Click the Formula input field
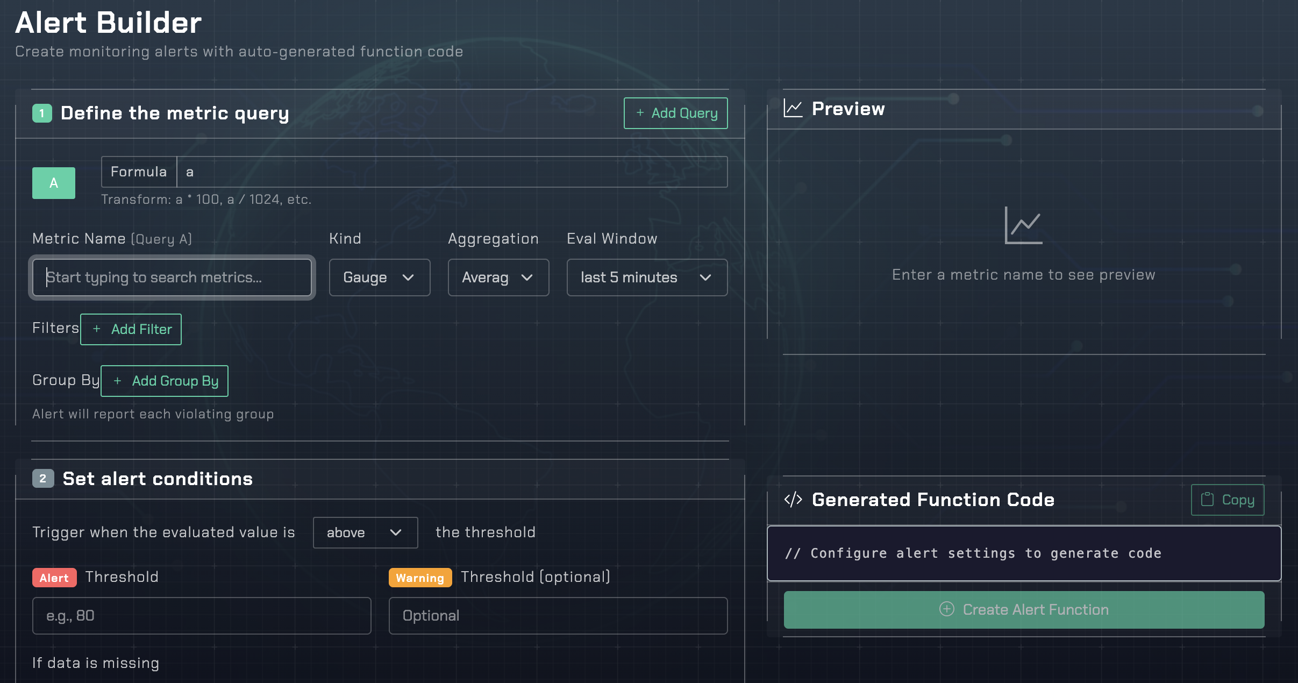The width and height of the screenshot is (1298, 683). [452, 172]
